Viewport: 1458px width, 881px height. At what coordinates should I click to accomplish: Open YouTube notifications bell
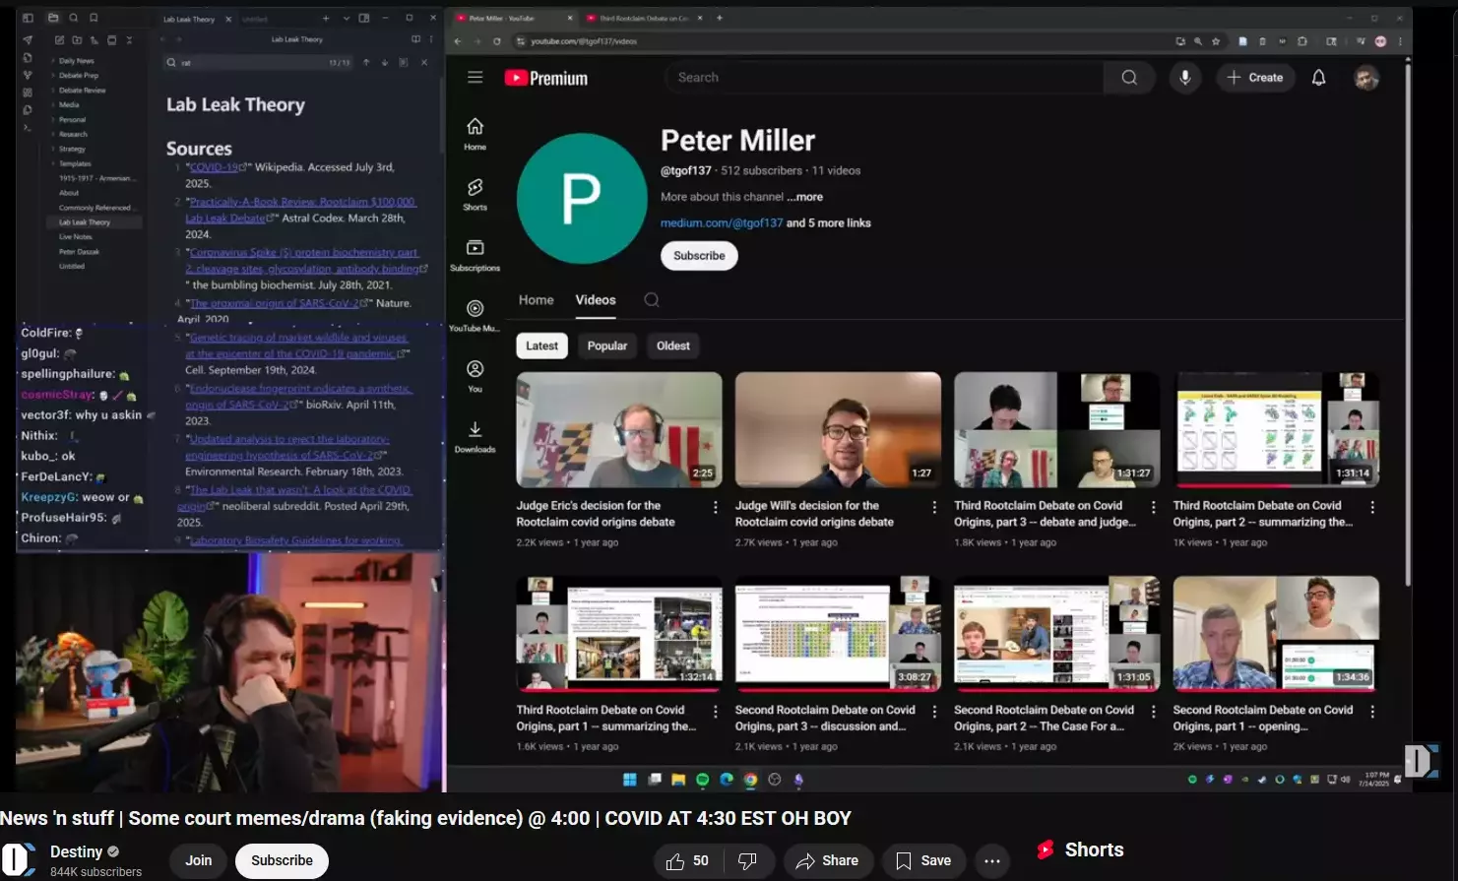coord(1318,78)
